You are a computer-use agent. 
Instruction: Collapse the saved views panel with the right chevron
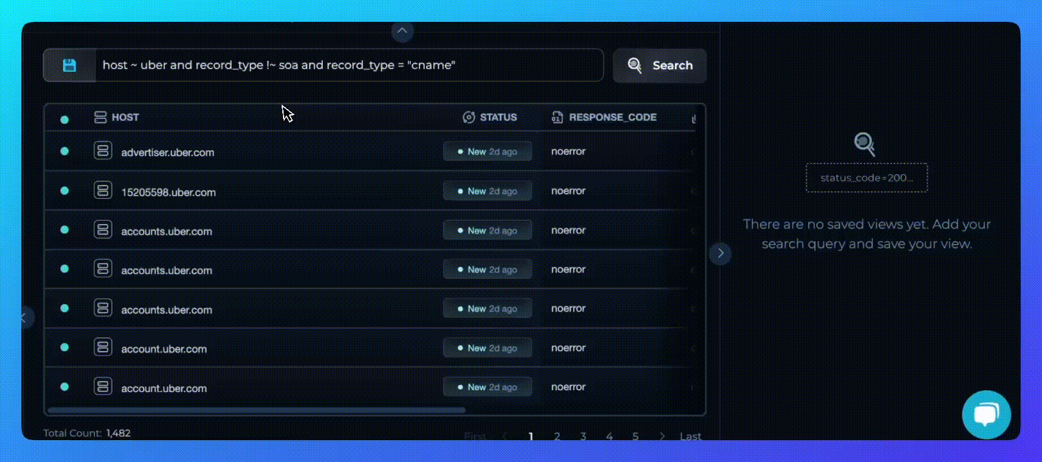[x=721, y=253]
